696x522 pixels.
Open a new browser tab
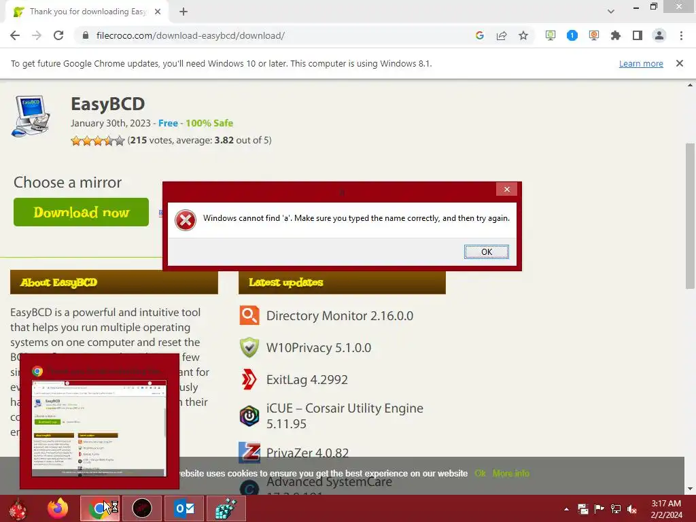pos(184,12)
